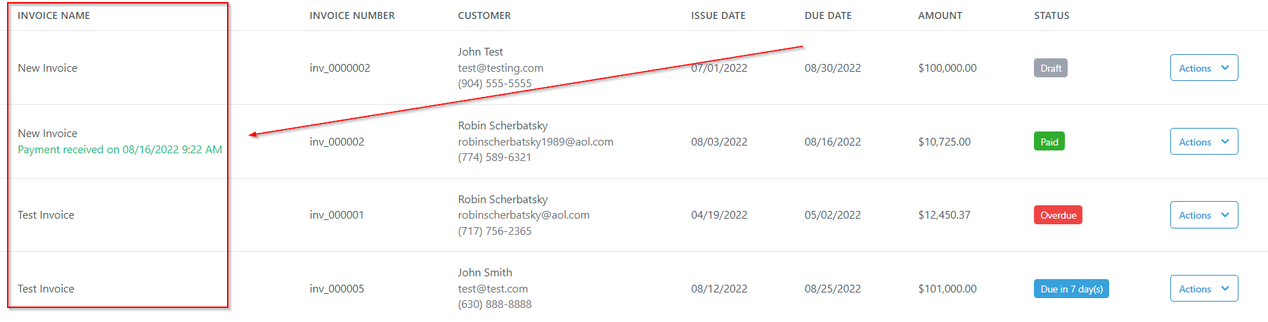
Task: Expand Actions menu for the Paid invoice
Action: pyautogui.click(x=1203, y=142)
